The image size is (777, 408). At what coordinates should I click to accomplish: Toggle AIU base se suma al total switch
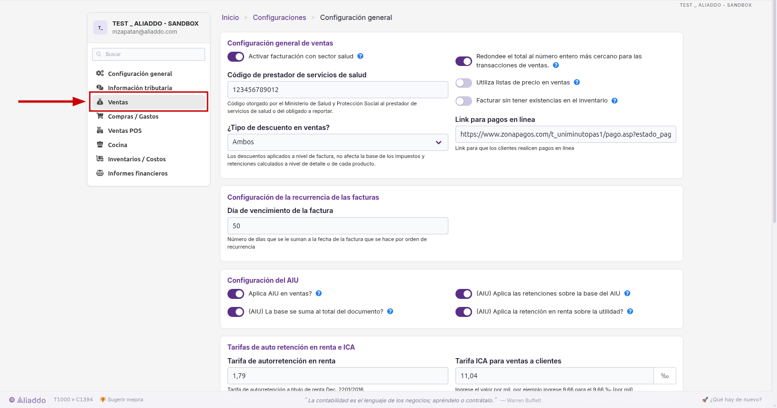tap(236, 312)
